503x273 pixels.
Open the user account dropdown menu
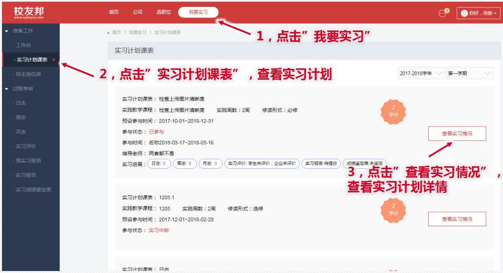click(x=478, y=13)
